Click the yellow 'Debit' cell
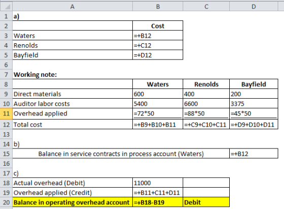284x209 pixels. (206, 202)
